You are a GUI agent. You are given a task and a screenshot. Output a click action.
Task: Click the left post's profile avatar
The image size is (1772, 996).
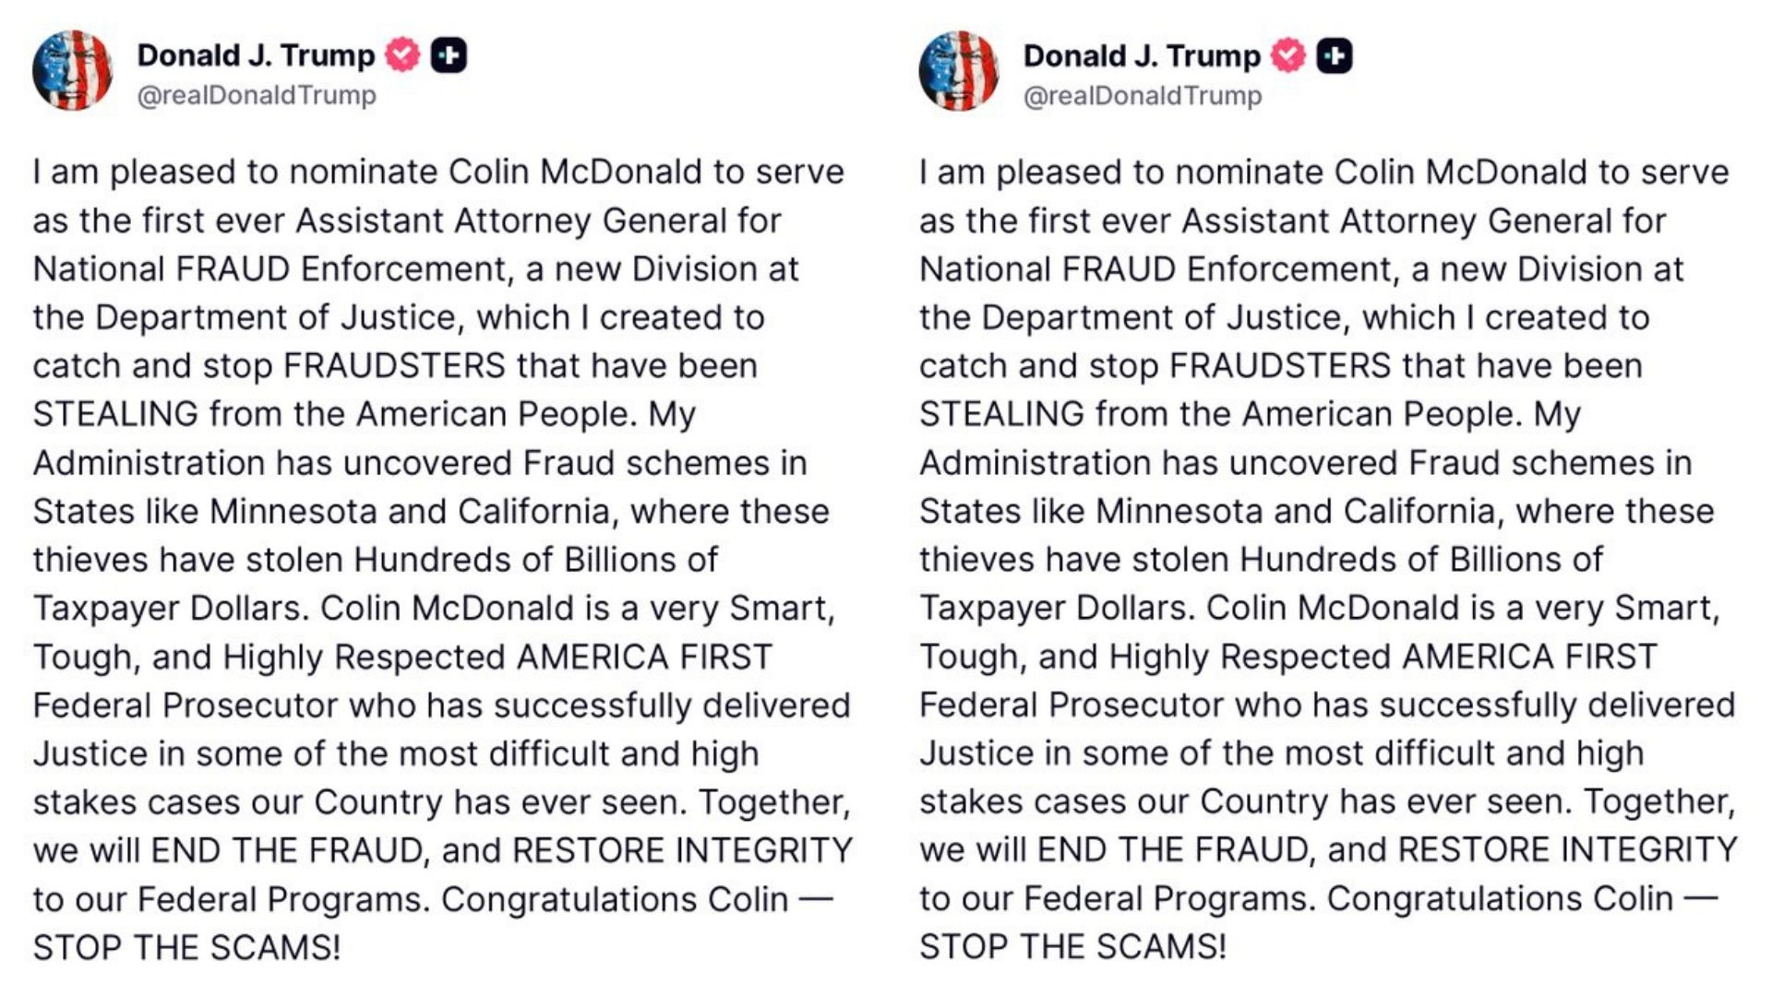(x=72, y=71)
